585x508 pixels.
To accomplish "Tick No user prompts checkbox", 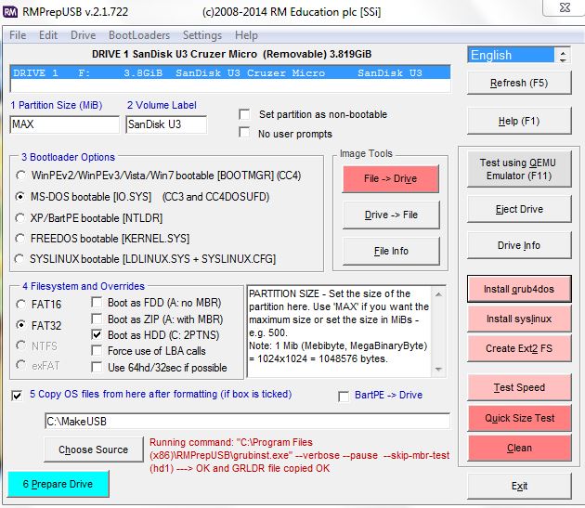I will point(244,133).
